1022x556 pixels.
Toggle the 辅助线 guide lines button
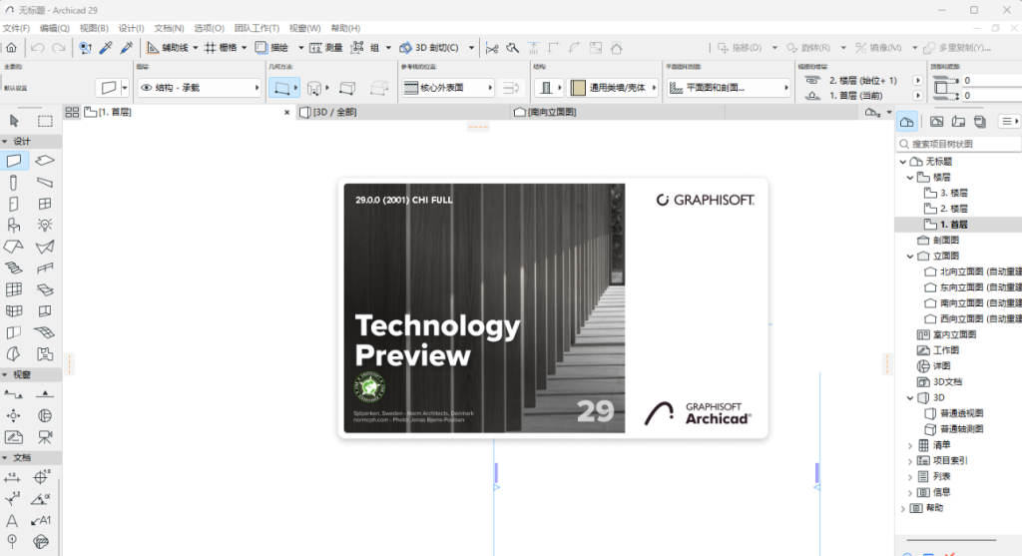(x=172, y=47)
